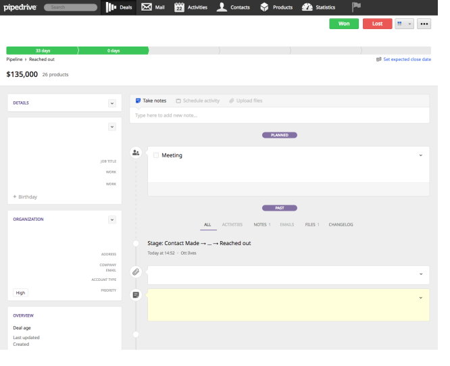This screenshot has height=366, width=450.
Task: Select the FILES history tab
Action: coord(312,225)
